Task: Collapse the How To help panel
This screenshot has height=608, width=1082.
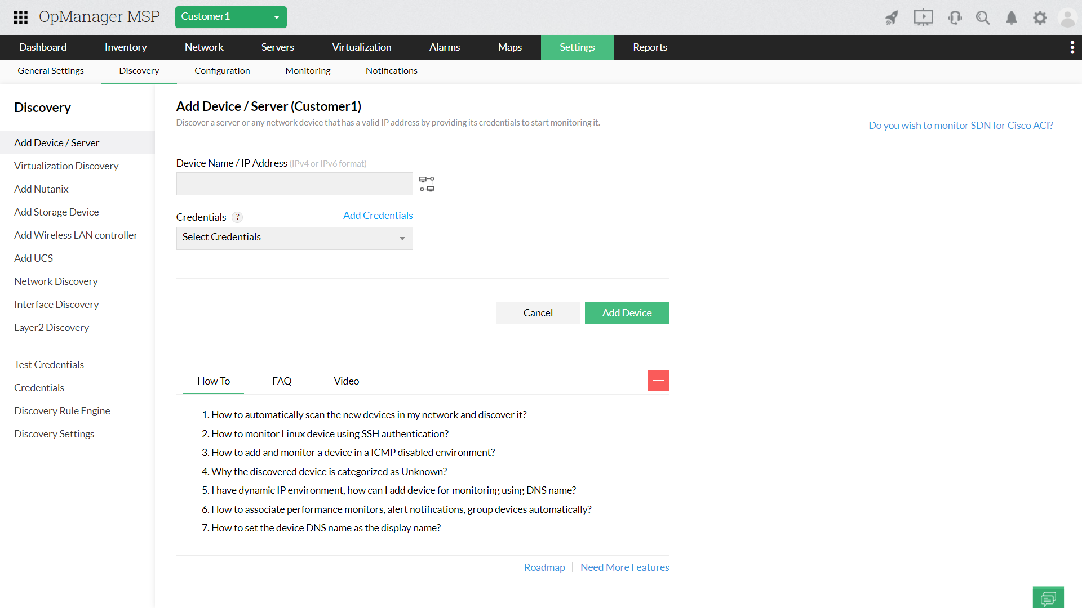Action: coord(658,381)
